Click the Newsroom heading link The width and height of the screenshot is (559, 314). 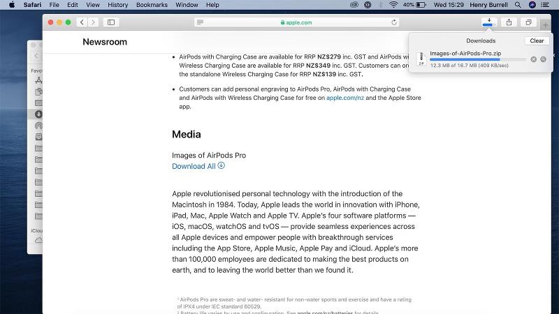(105, 42)
